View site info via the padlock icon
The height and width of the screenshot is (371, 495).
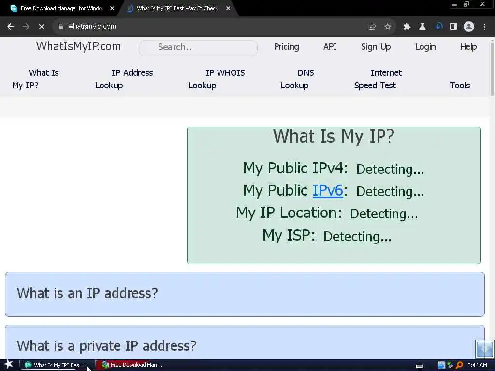coord(60,27)
